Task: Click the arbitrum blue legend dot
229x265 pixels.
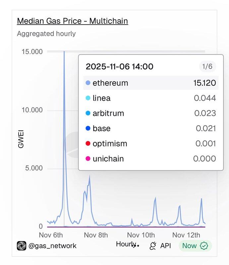Action: (x=88, y=113)
